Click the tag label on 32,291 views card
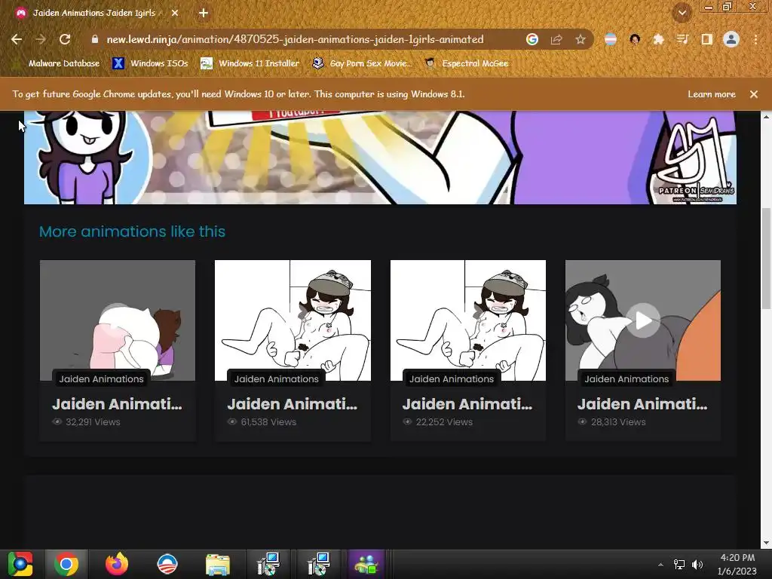This screenshot has height=579, width=772. tap(102, 378)
